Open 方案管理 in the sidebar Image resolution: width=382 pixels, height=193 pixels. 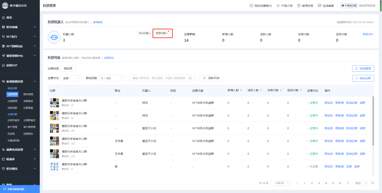[x=12, y=101]
